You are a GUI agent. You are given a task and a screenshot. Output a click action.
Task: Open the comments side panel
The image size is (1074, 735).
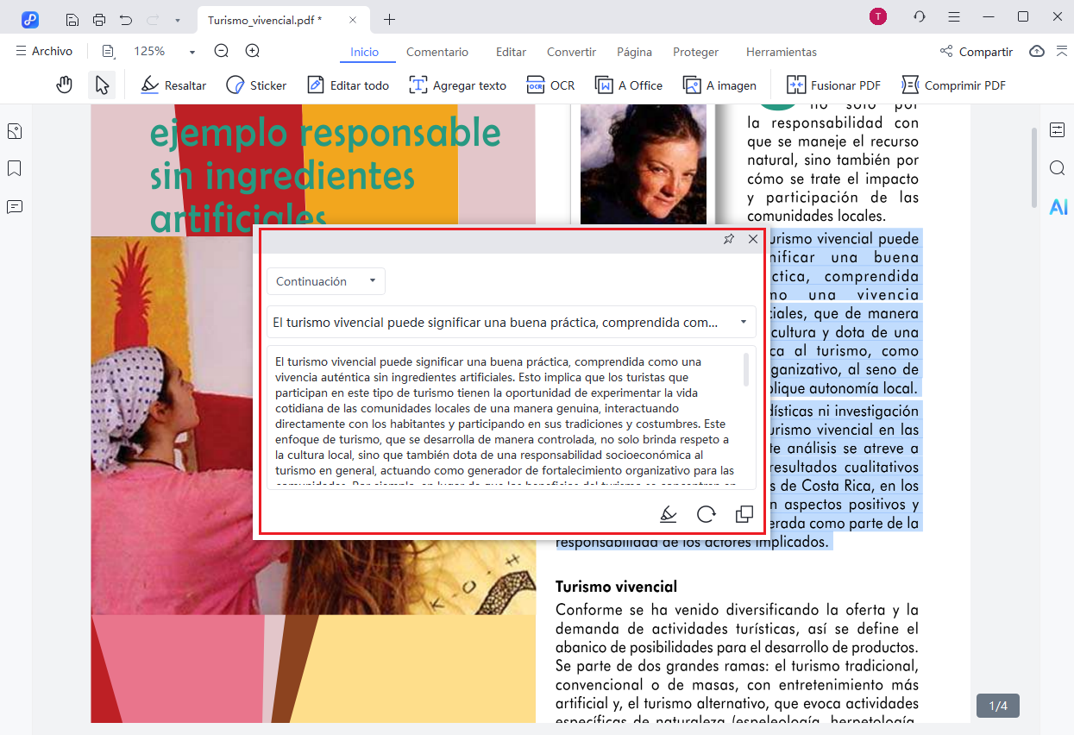[15, 207]
